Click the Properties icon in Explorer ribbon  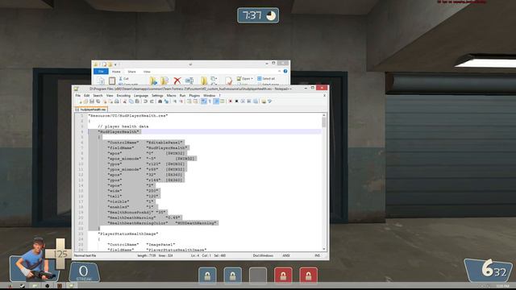228,81
